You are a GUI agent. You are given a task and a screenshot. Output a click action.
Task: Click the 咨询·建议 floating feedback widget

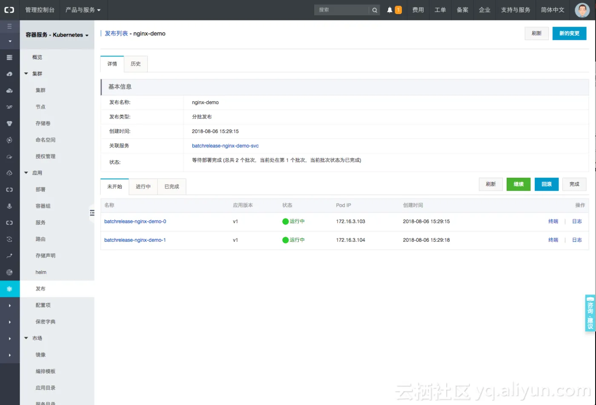coord(590,313)
